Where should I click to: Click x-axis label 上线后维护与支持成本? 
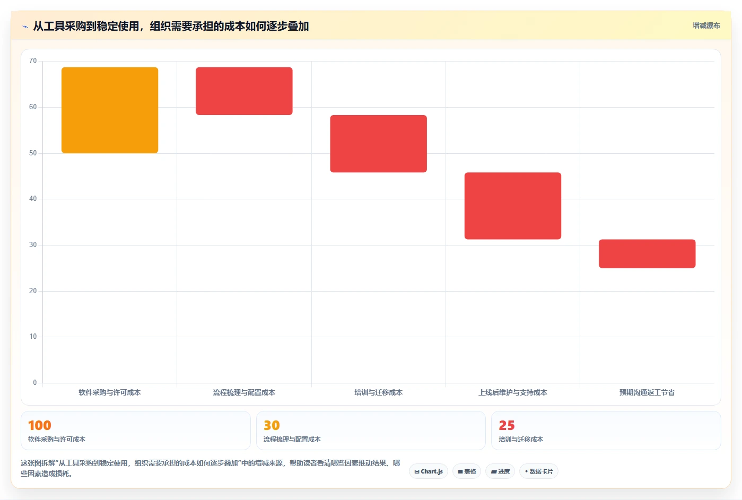(x=513, y=393)
